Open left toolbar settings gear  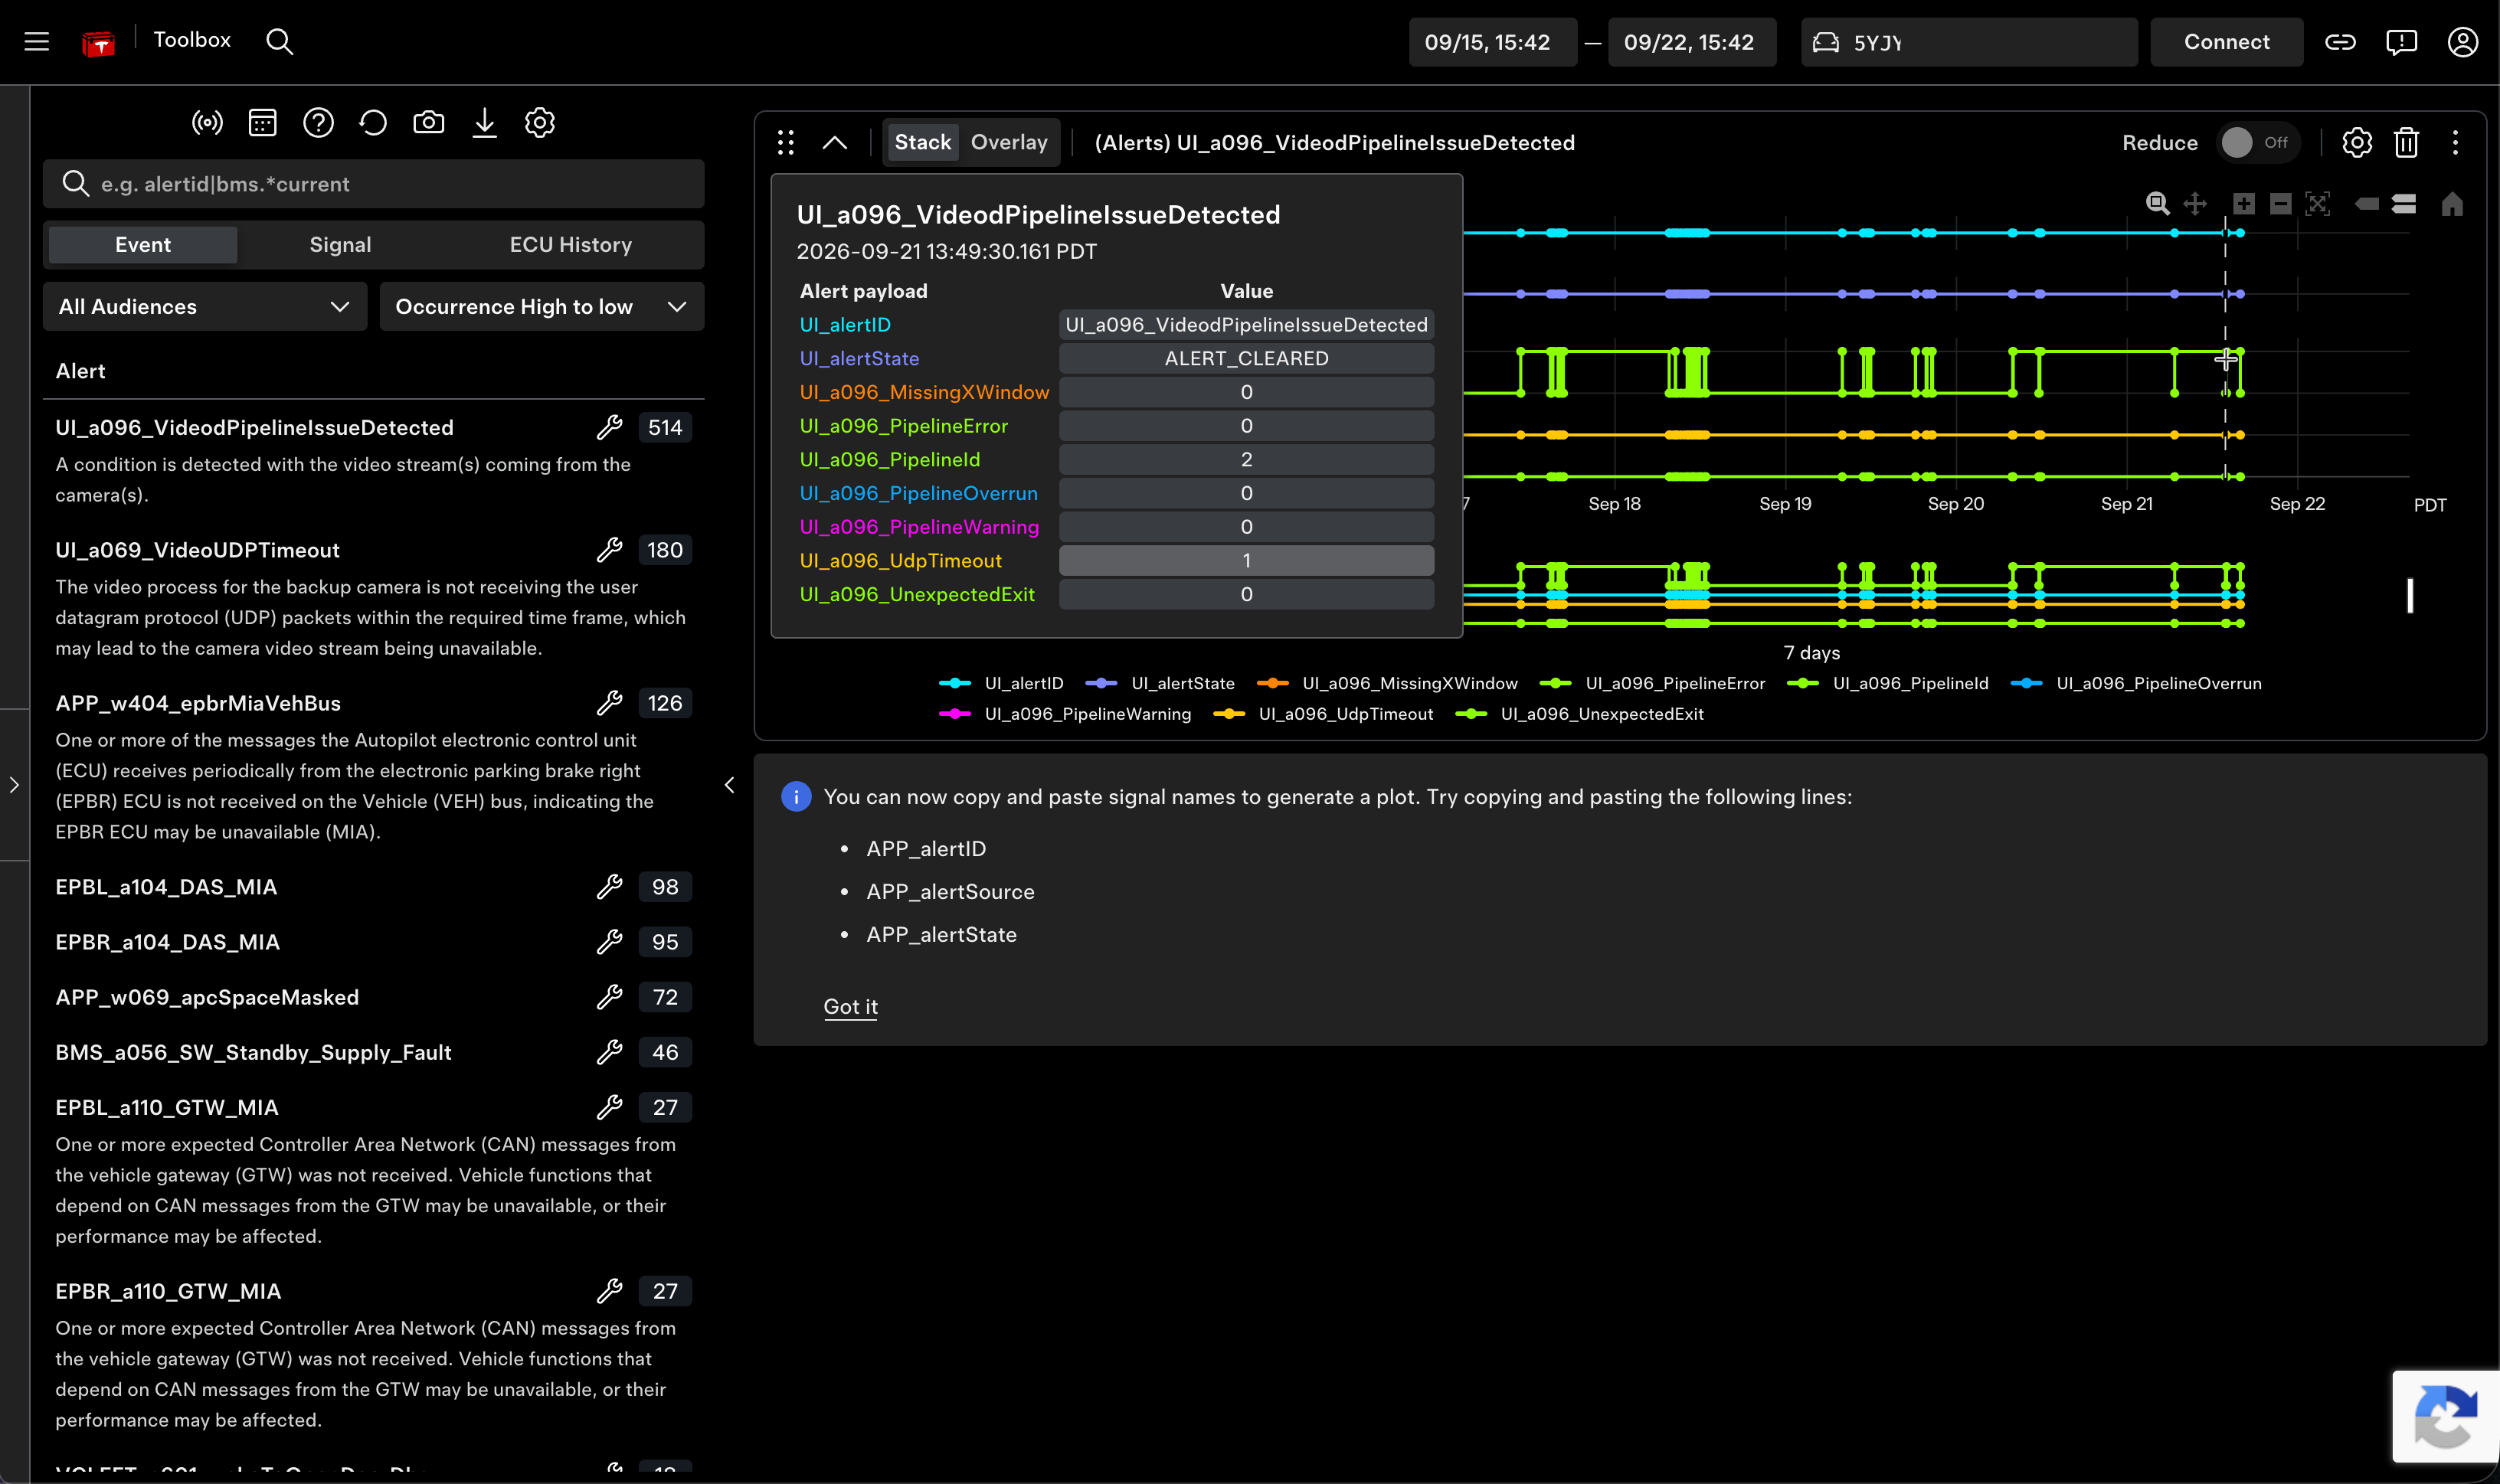(x=540, y=123)
